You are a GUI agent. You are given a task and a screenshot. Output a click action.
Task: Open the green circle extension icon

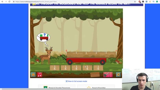click(157, 1)
